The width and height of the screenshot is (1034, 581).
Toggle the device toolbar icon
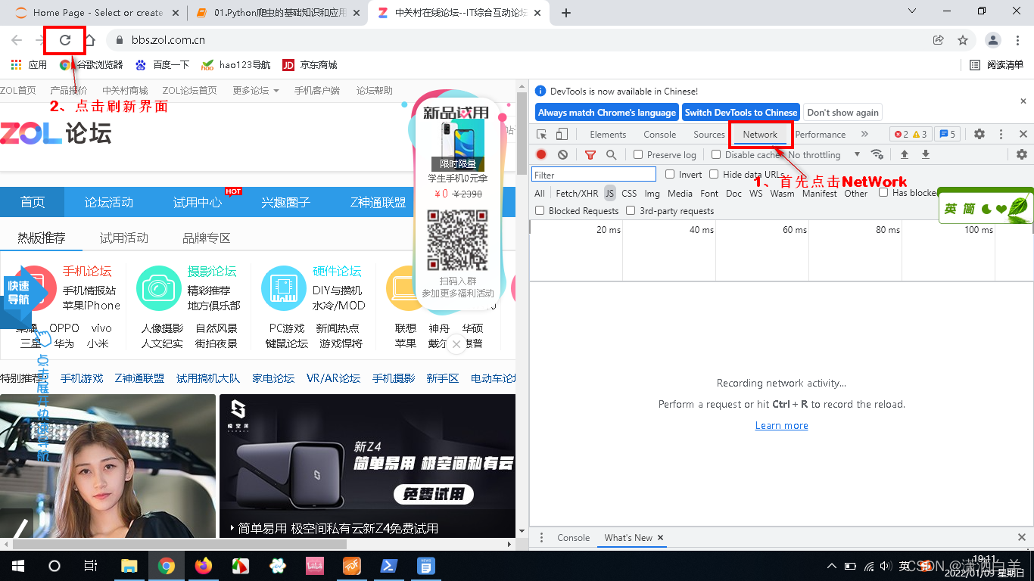coord(562,134)
